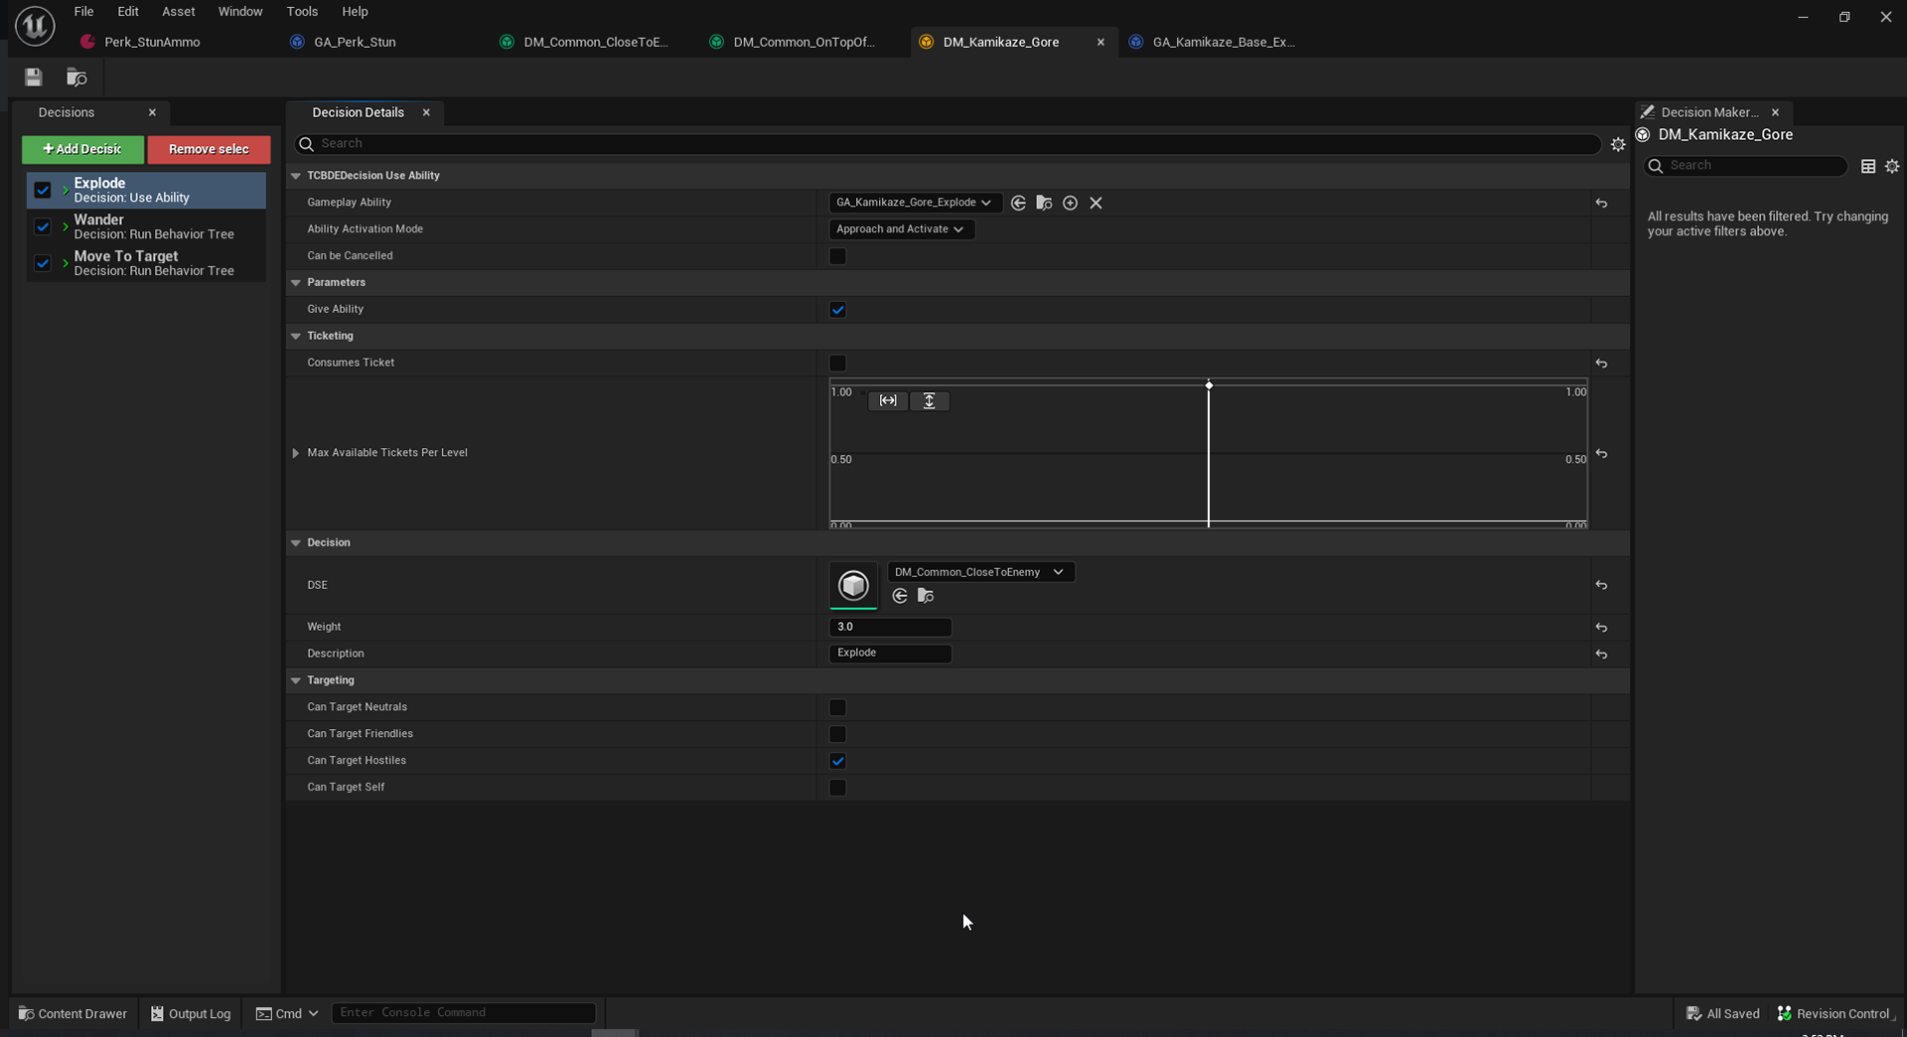Click Remove selected button
This screenshot has width=1907, height=1037.
point(209,150)
